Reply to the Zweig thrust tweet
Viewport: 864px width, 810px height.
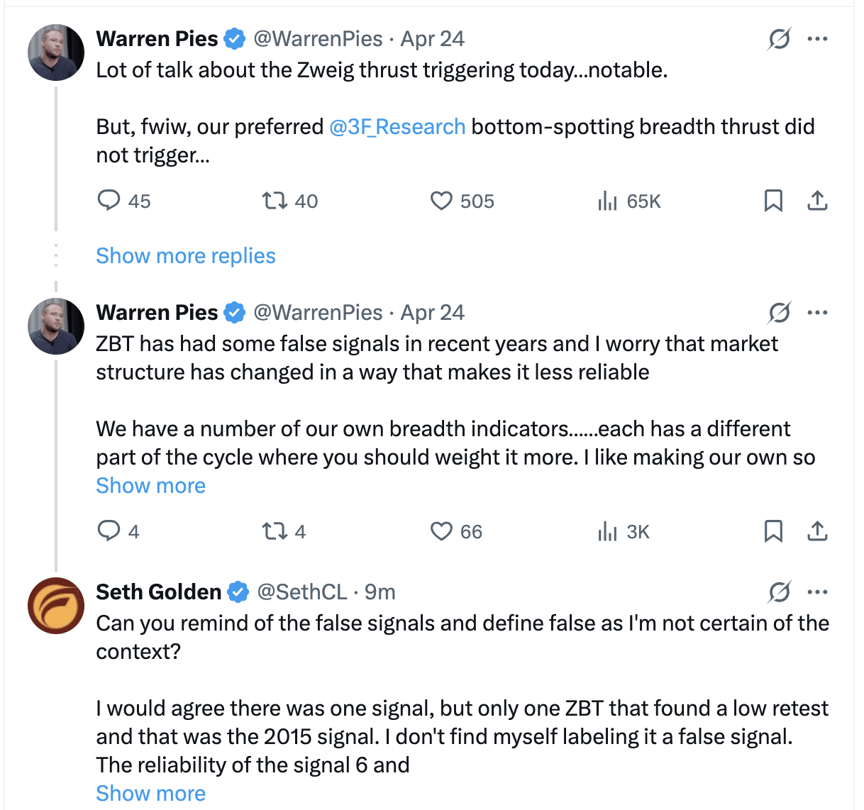109,201
